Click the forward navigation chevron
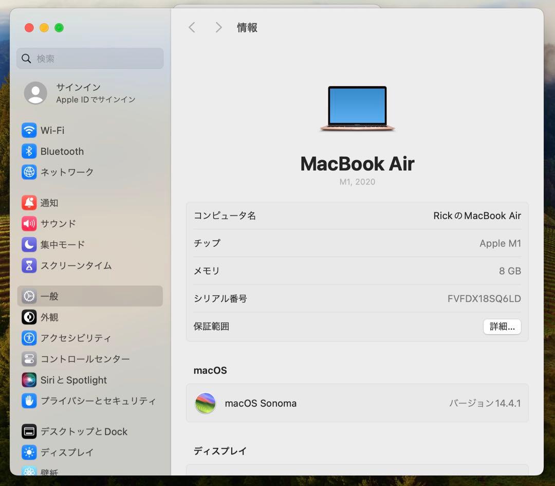 (x=218, y=27)
